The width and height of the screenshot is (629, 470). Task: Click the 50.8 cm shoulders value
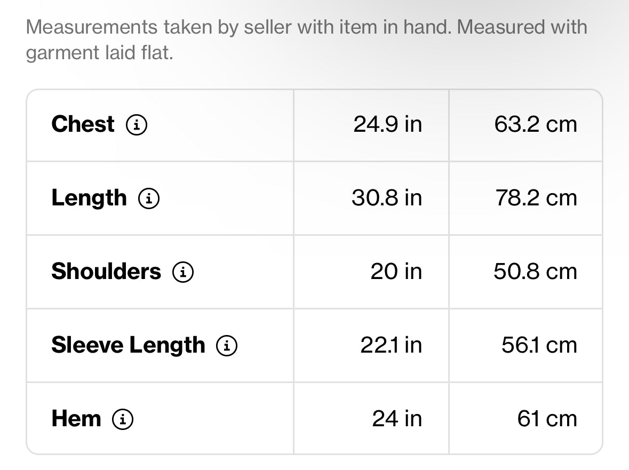click(535, 272)
